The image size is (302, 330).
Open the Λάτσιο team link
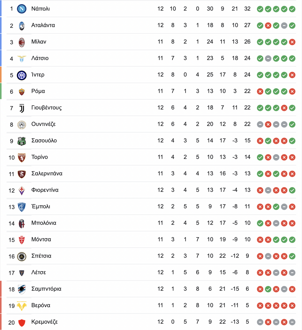[x=40, y=58]
